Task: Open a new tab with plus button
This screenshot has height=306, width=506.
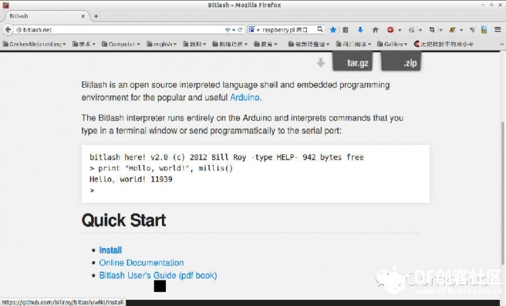Action: point(96,16)
